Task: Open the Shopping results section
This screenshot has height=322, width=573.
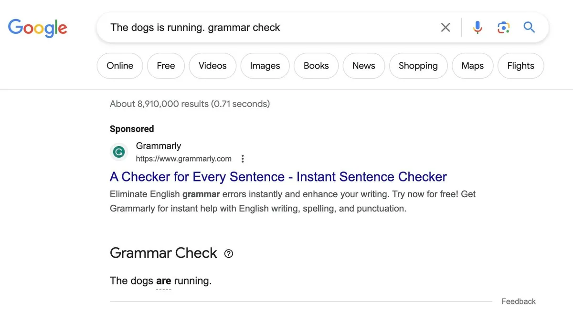Action: tap(418, 66)
